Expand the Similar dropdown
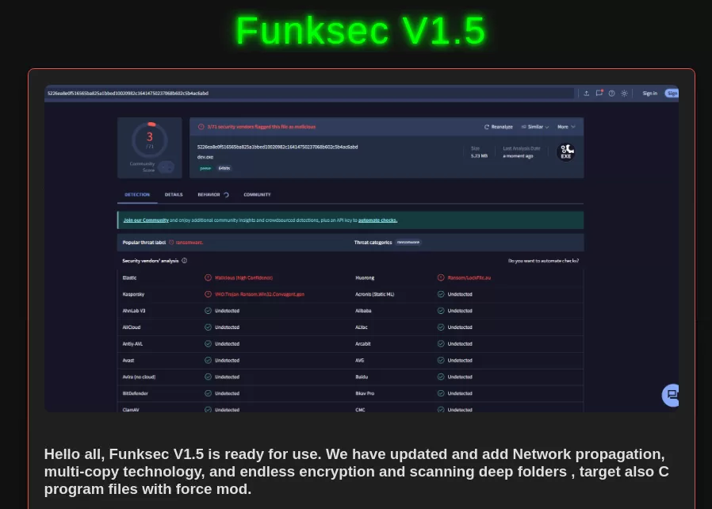 click(535, 127)
